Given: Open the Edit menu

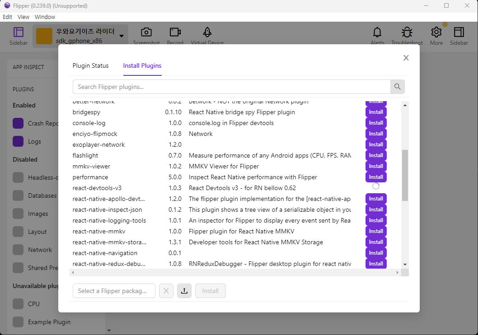Looking at the screenshot, I should tap(7, 17).
